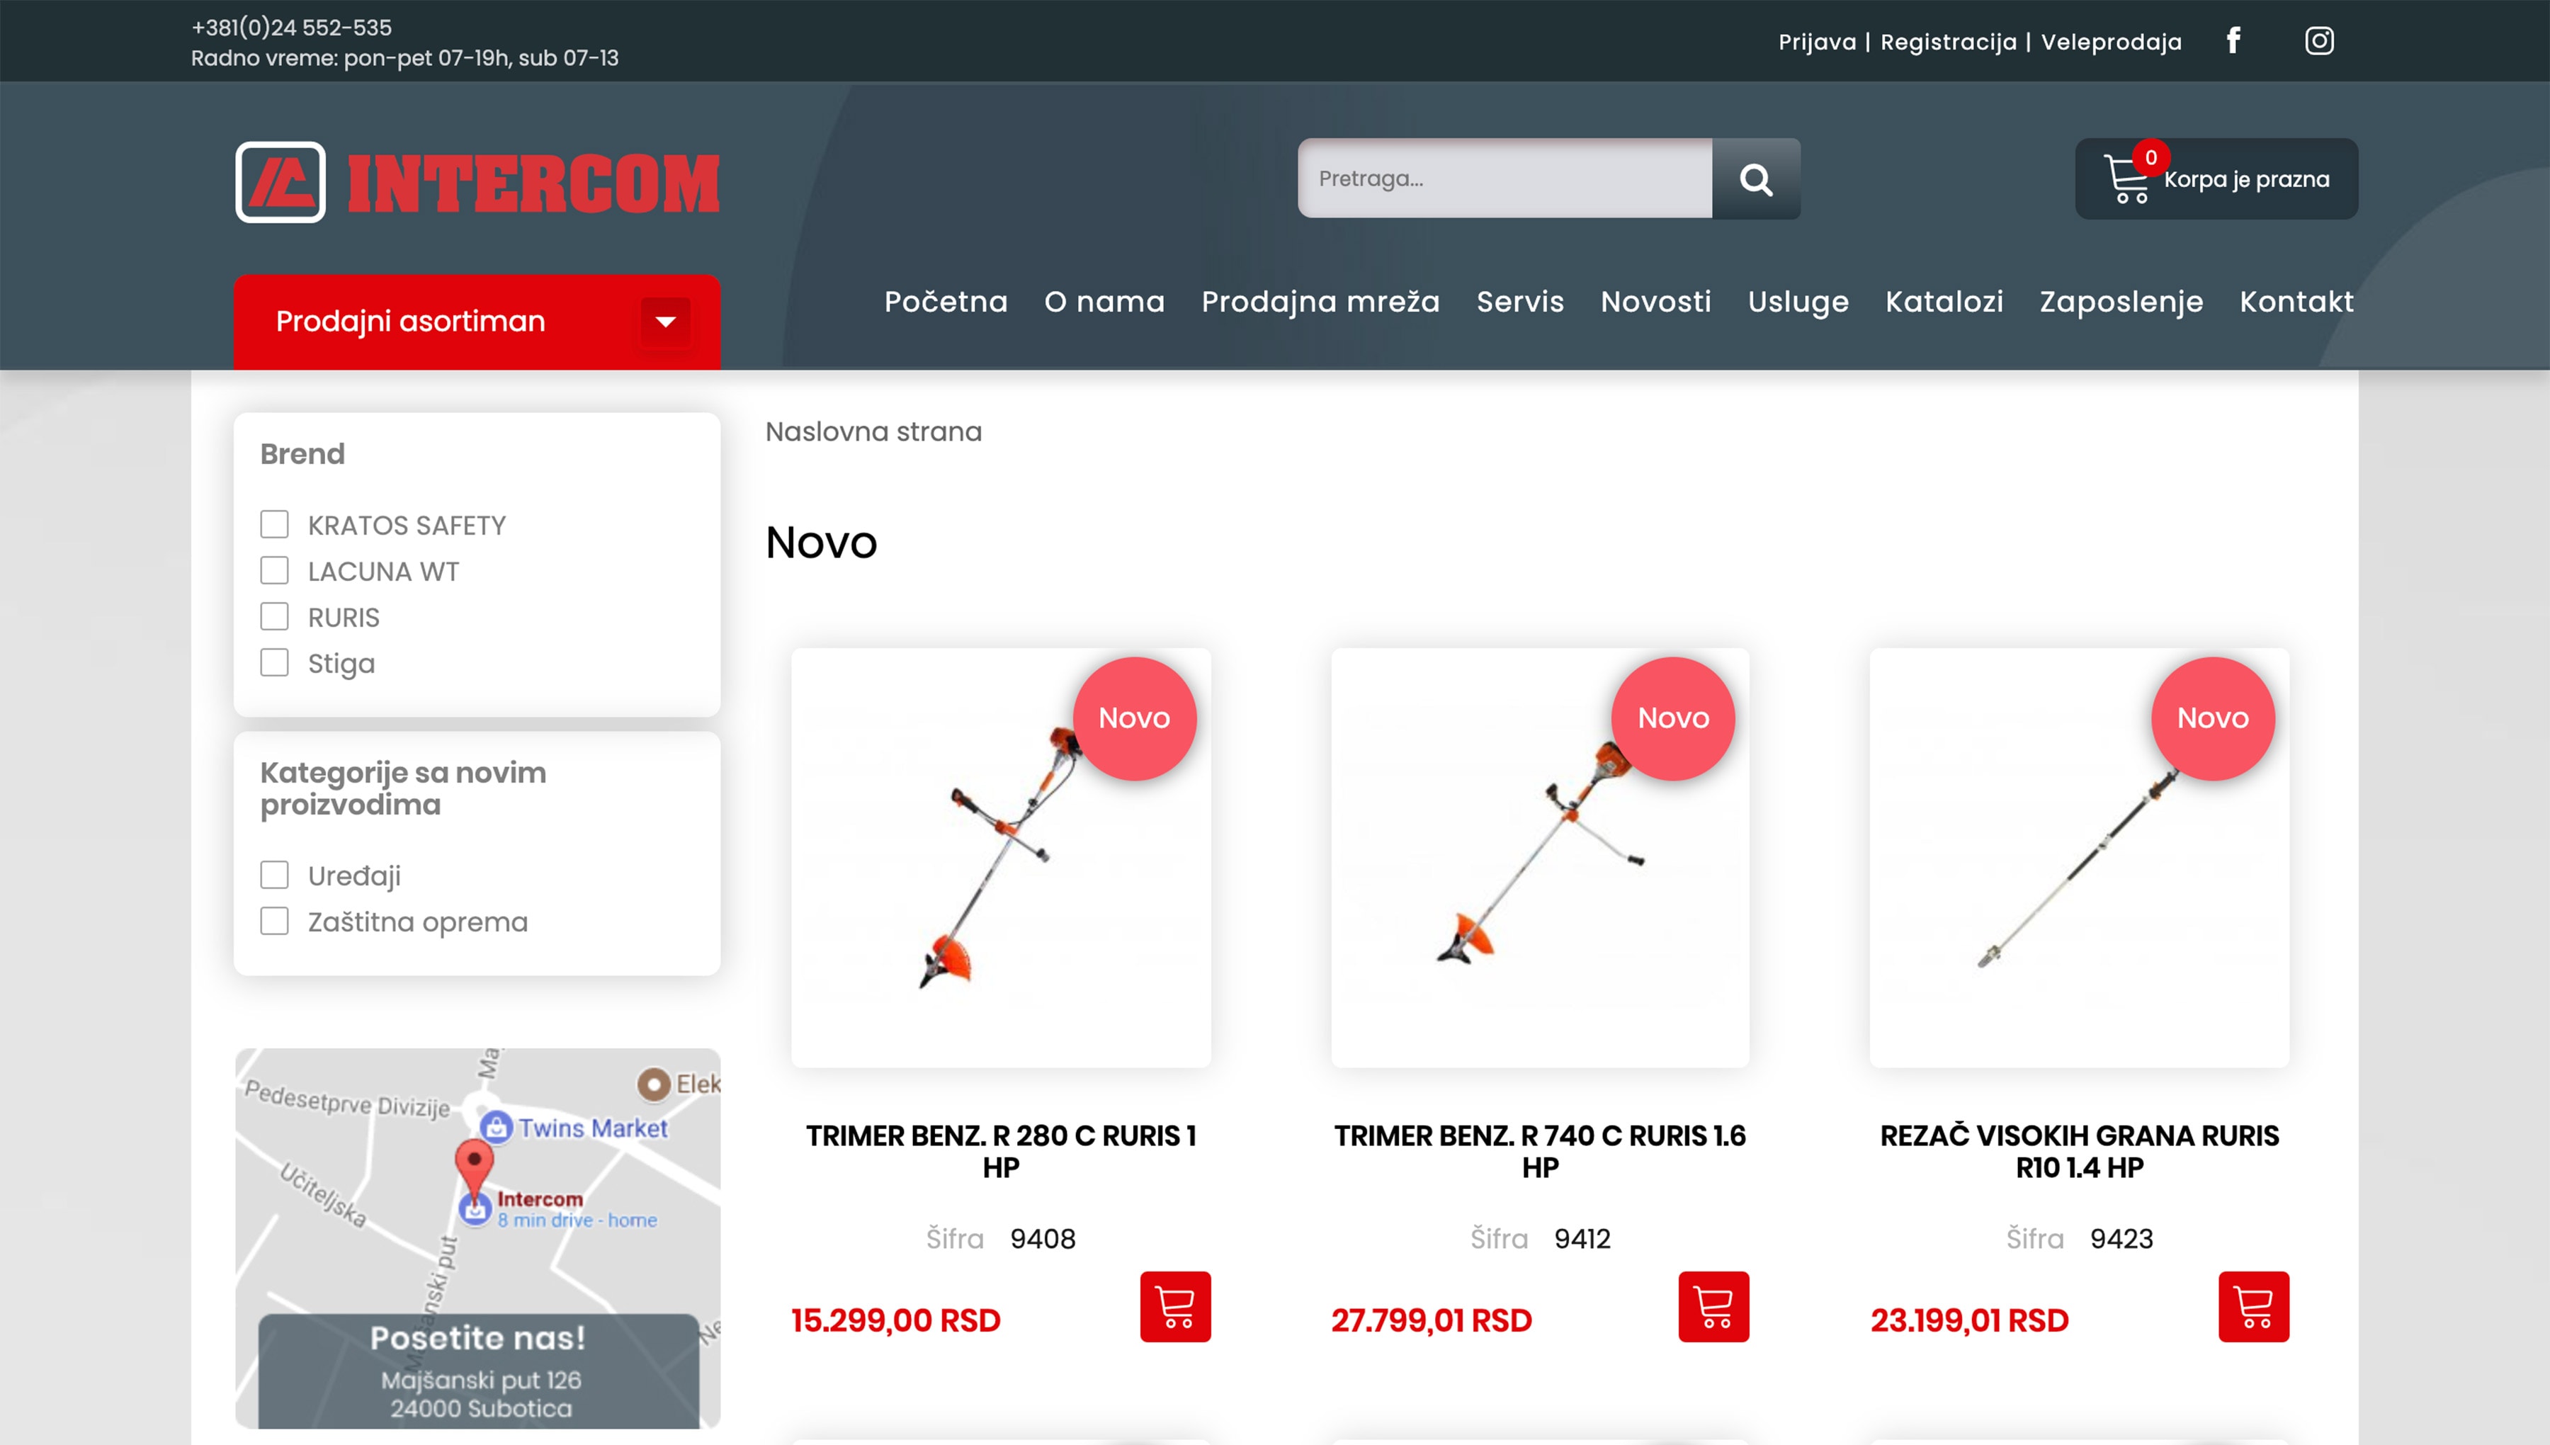This screenshot has height=1445, width=2550.
Task: Add Rezač visokih grana R10 to cart
Action: pyautogui.click(x=2253, y=1306)
